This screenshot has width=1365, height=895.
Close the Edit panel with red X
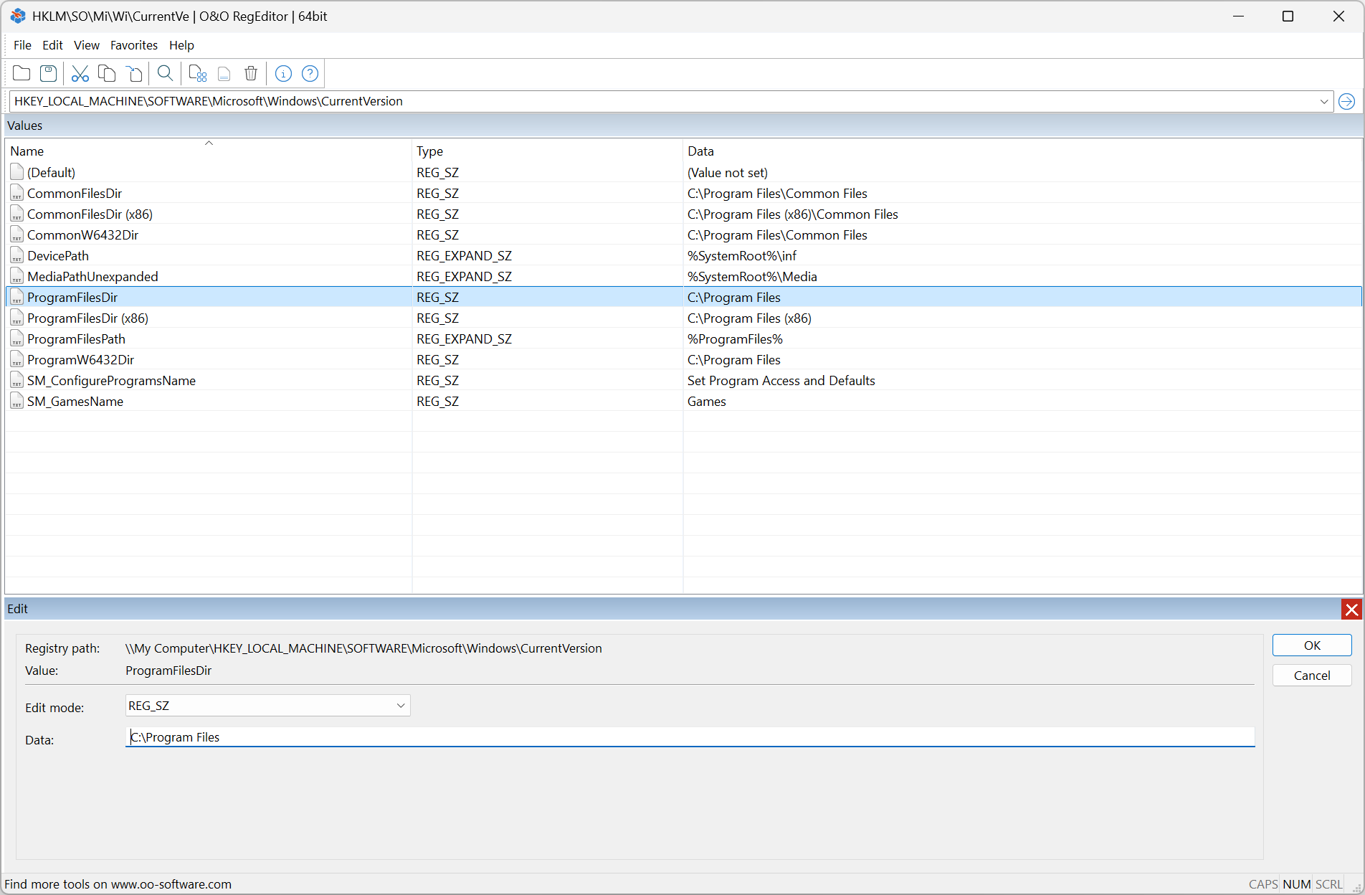point(1351,610)
